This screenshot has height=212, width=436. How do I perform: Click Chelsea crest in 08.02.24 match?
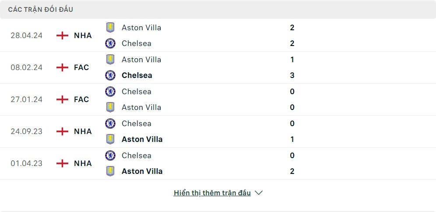[110, 75]
